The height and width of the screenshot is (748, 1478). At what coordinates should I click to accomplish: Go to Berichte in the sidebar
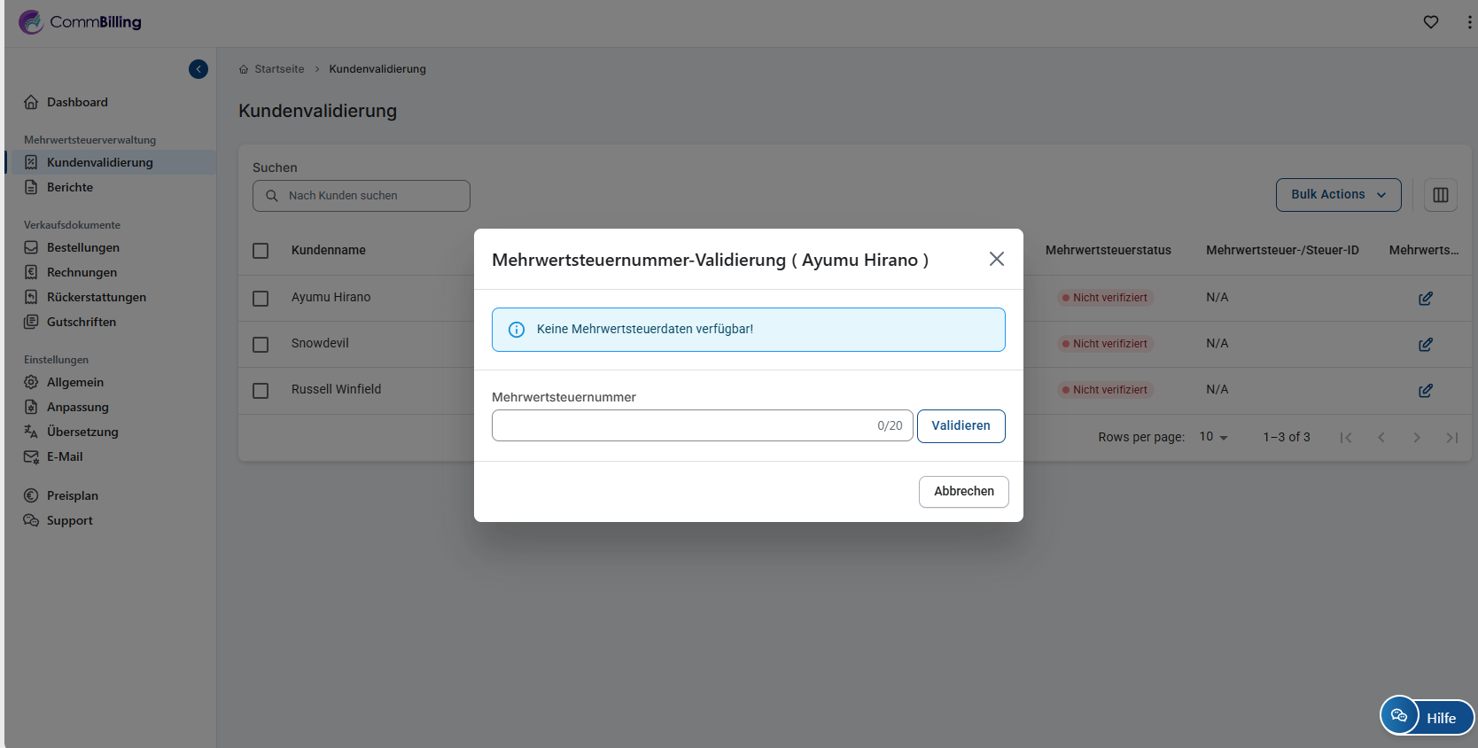[x=70, y=187]
